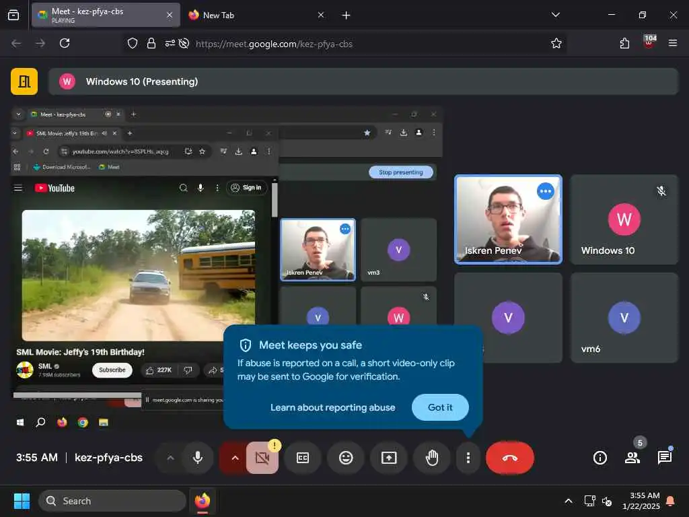Open the taskbar network icon
This screenshot has width=689, height=517.
point(589,501)
